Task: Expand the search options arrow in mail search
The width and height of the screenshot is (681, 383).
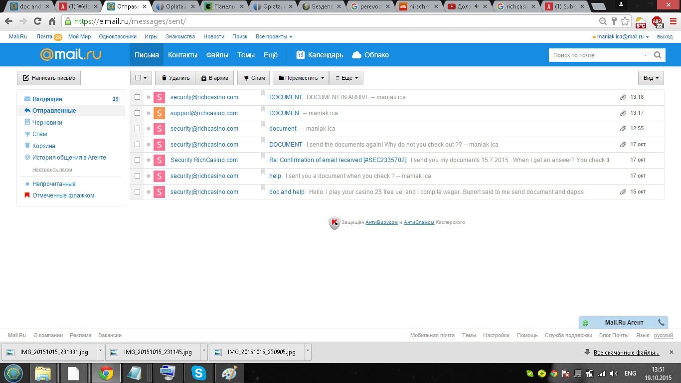Action: 646,55
